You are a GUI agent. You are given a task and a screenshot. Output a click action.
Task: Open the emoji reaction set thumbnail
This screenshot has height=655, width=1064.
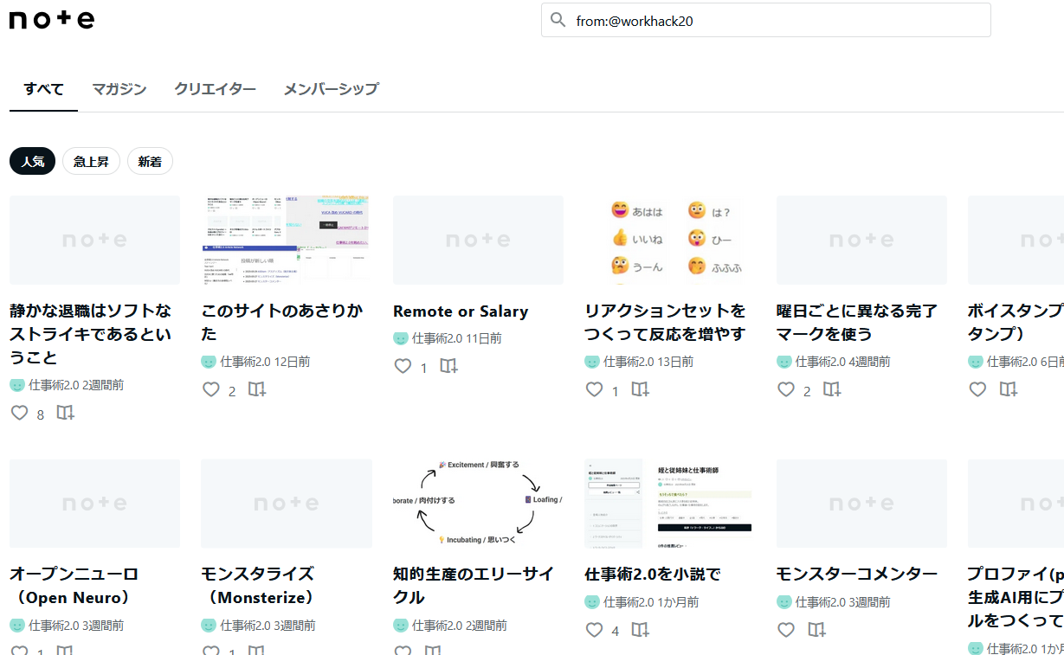(670, 240)
